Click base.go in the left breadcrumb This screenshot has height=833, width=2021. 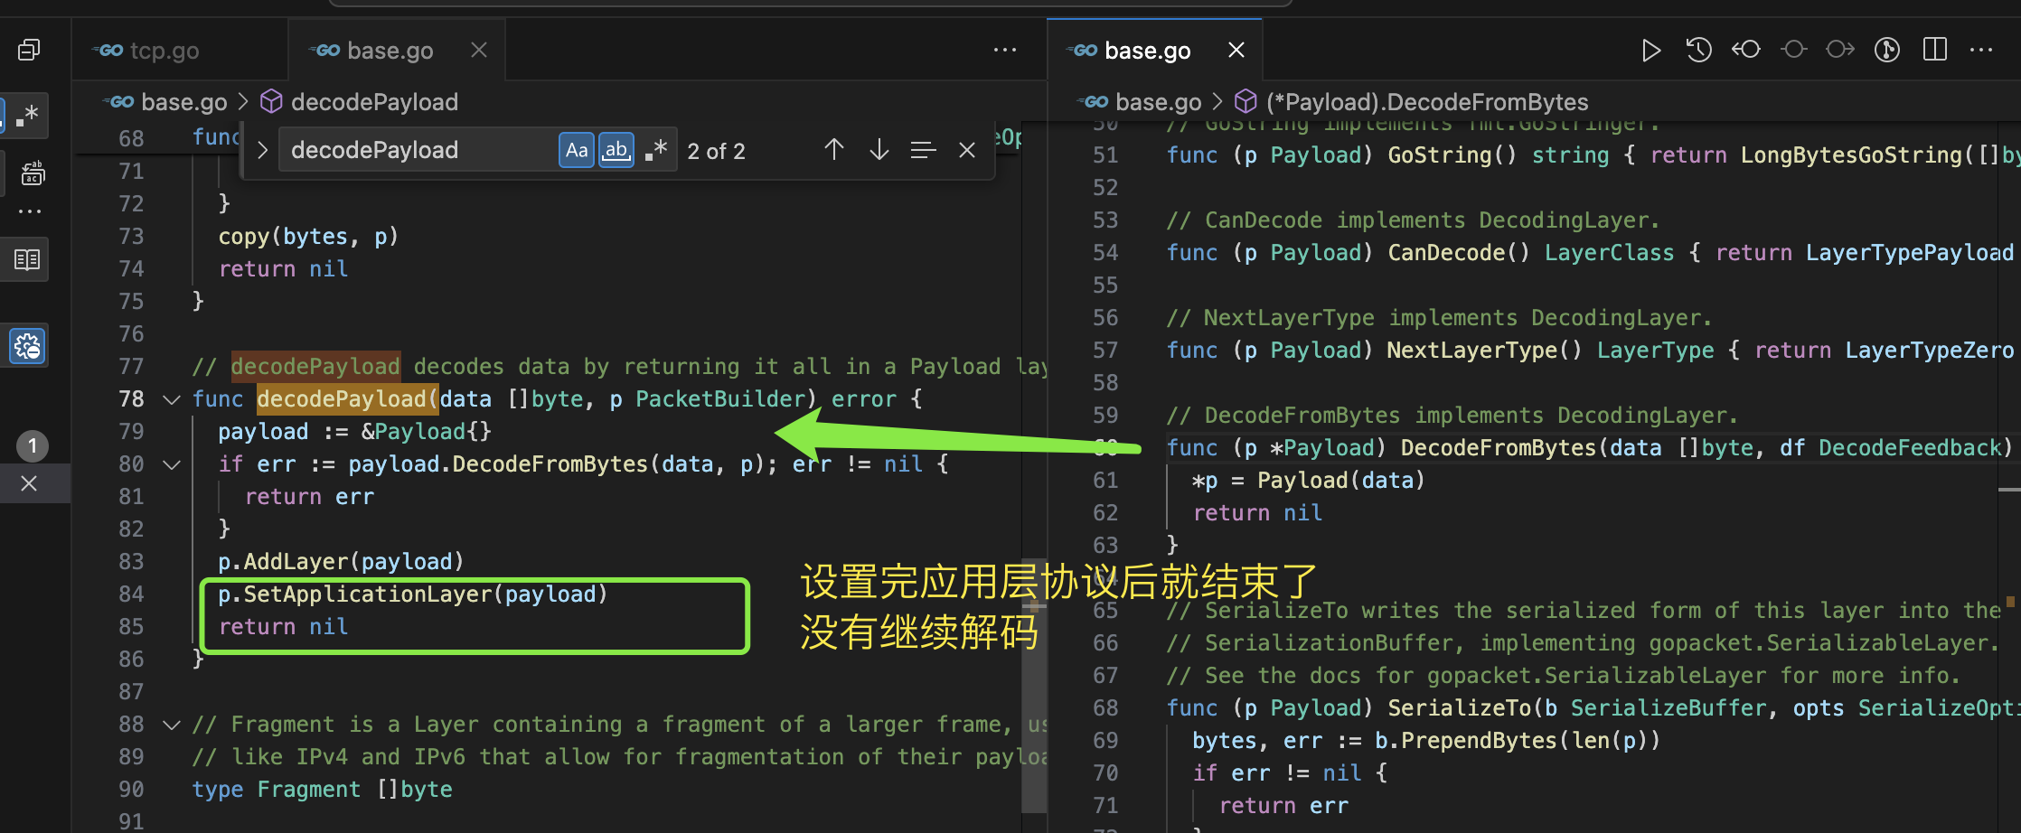click(x=184, y=102)
